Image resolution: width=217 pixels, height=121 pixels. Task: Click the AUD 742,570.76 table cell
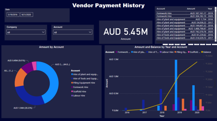pos(198,32)
